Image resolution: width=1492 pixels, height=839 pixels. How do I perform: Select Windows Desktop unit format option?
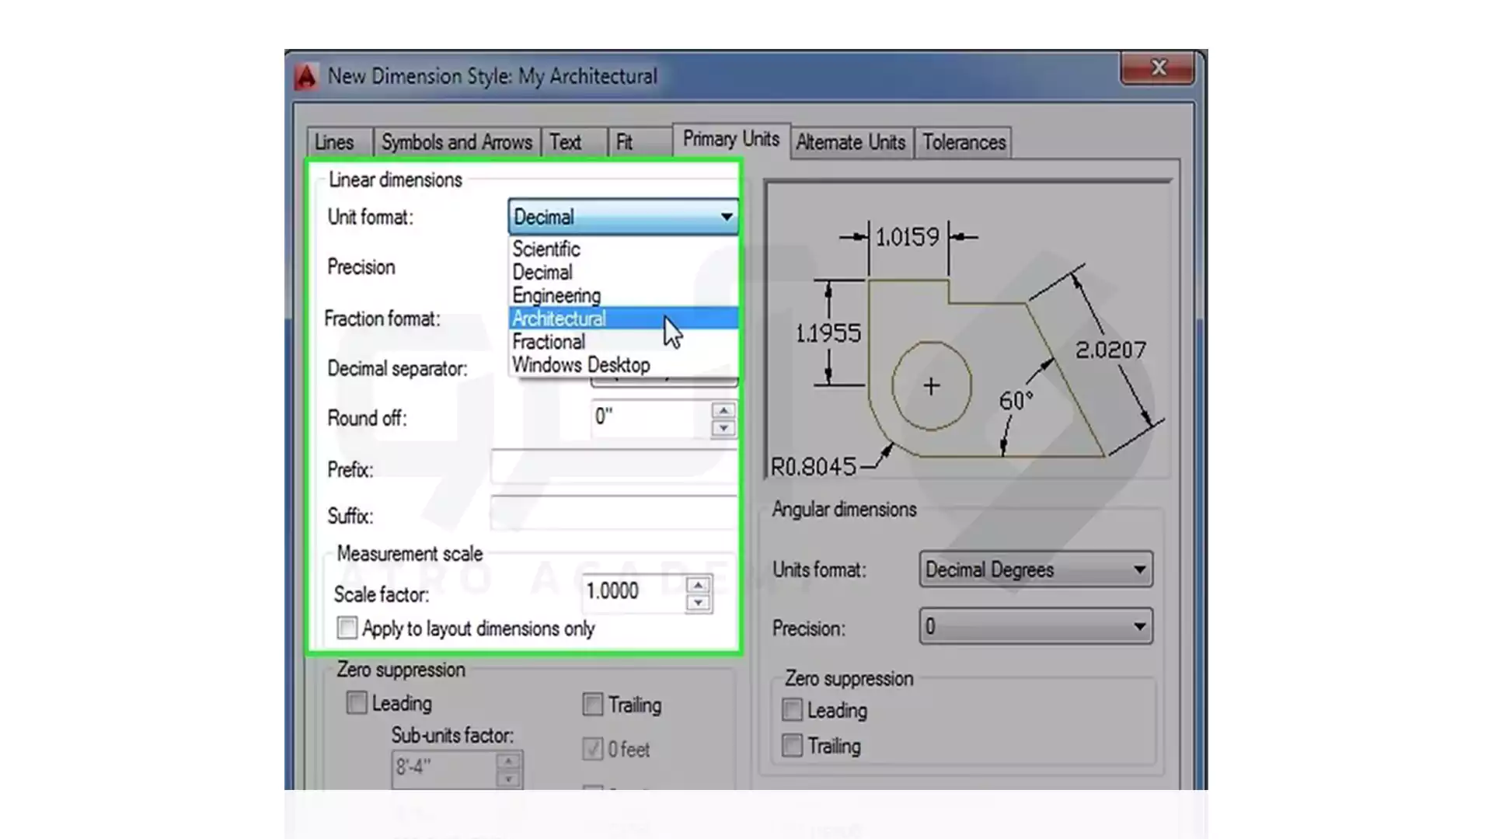623,365
